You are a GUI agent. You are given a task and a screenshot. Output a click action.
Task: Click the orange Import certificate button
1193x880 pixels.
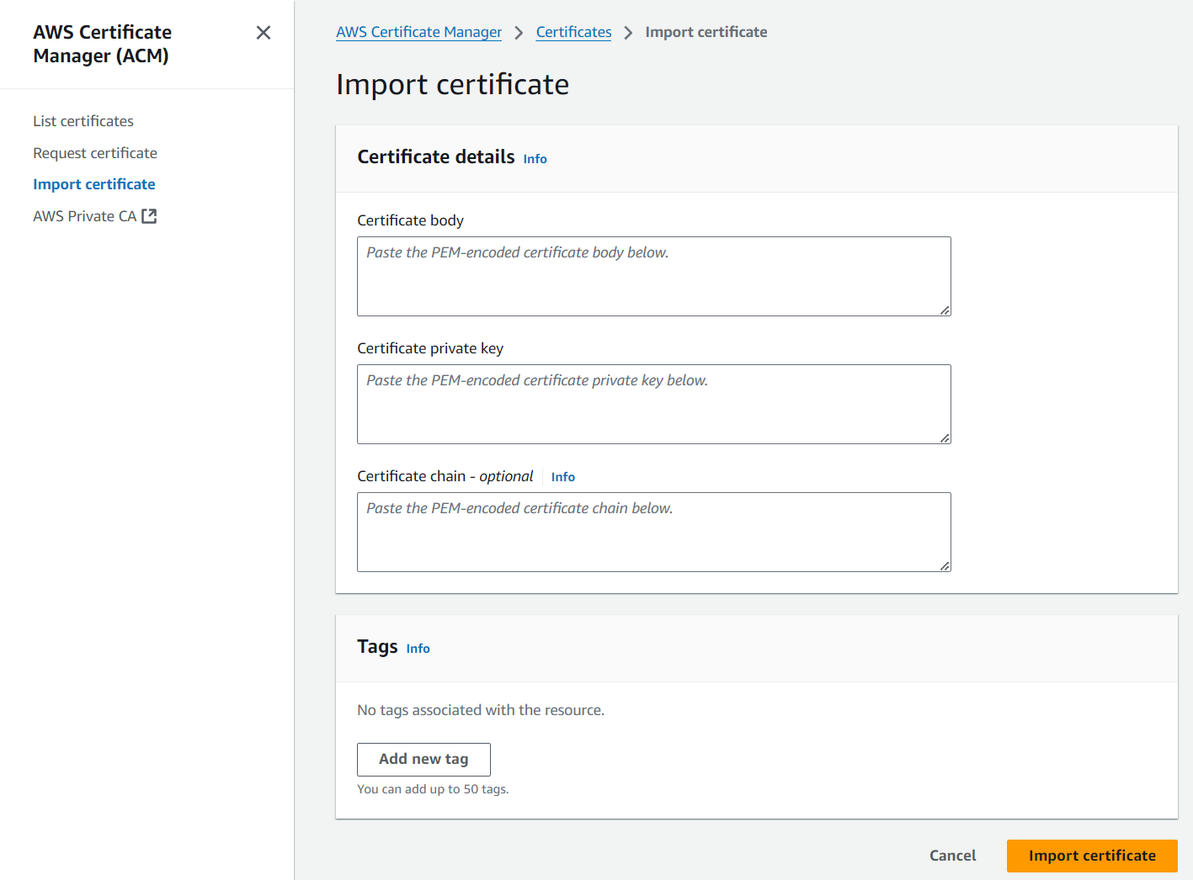[x=1092, y=856]
